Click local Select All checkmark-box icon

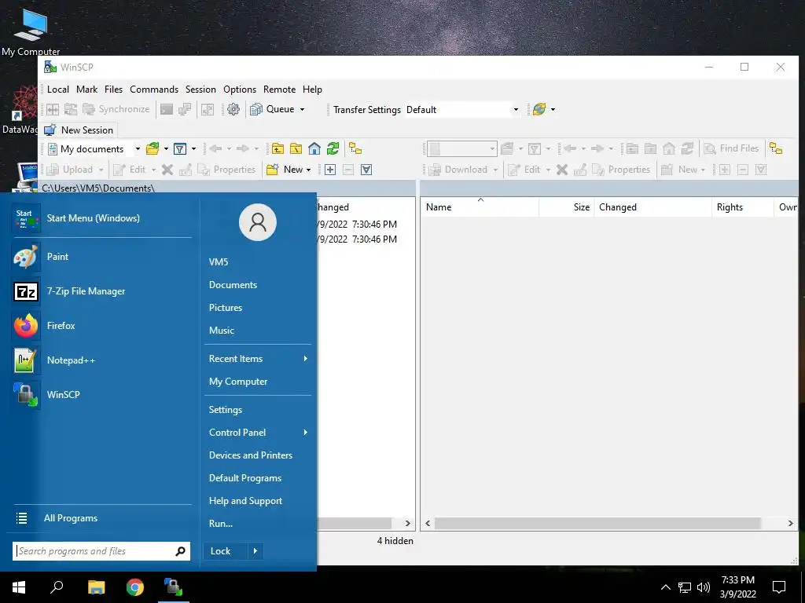(x=366, y=170)
